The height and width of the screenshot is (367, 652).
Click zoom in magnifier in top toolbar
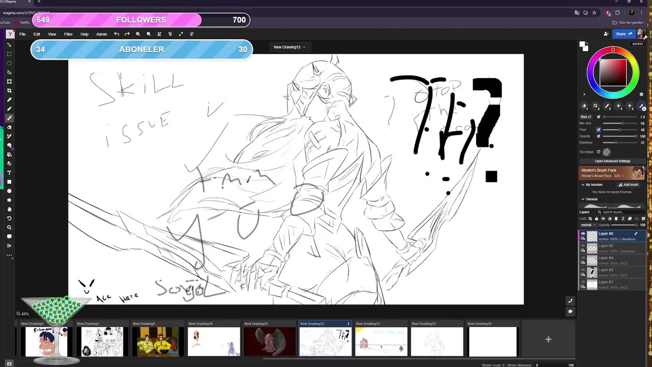(x=138, y=34)
